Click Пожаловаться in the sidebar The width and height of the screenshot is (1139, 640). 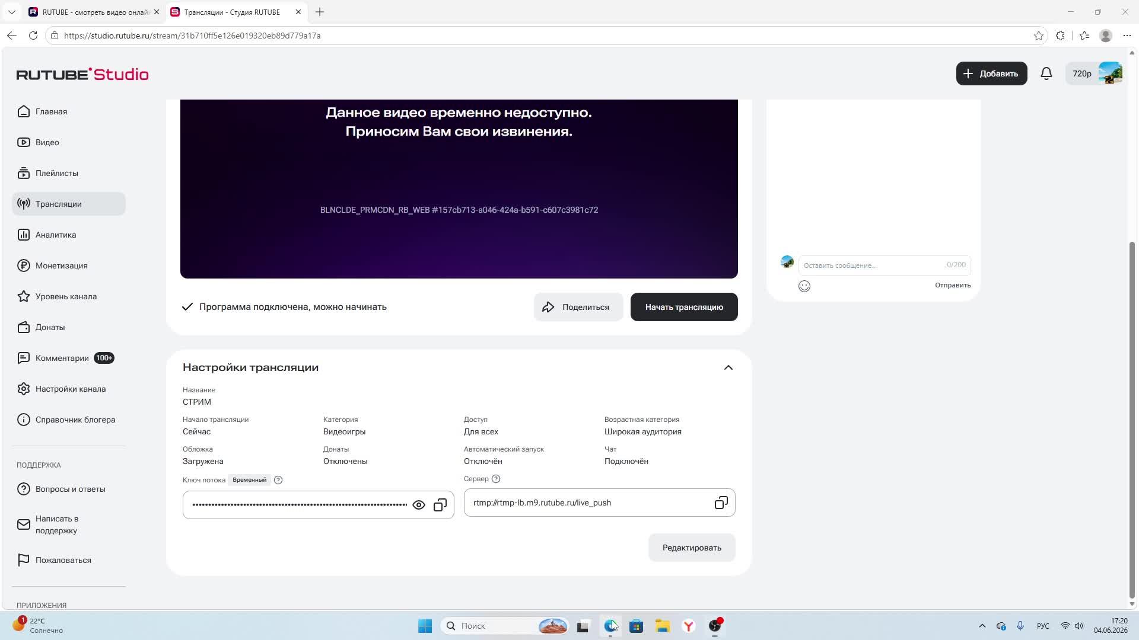69,560
